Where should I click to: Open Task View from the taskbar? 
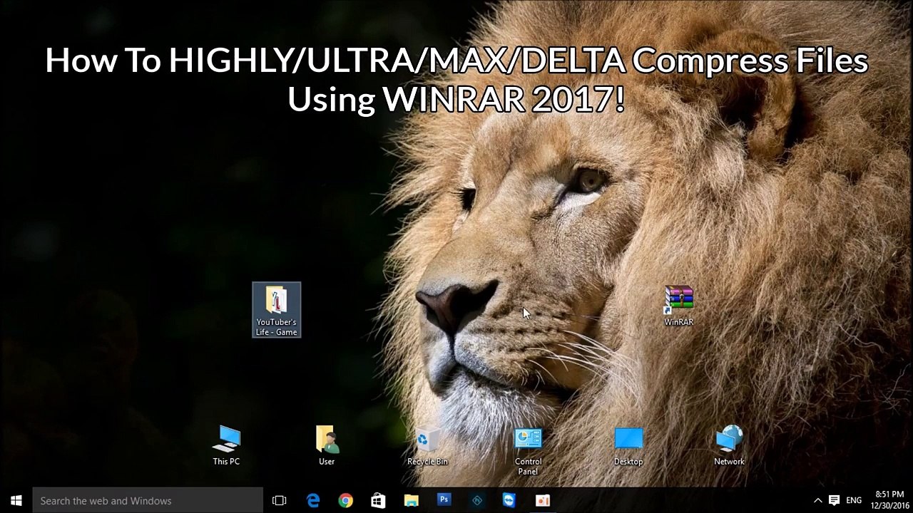coord(280,500)
